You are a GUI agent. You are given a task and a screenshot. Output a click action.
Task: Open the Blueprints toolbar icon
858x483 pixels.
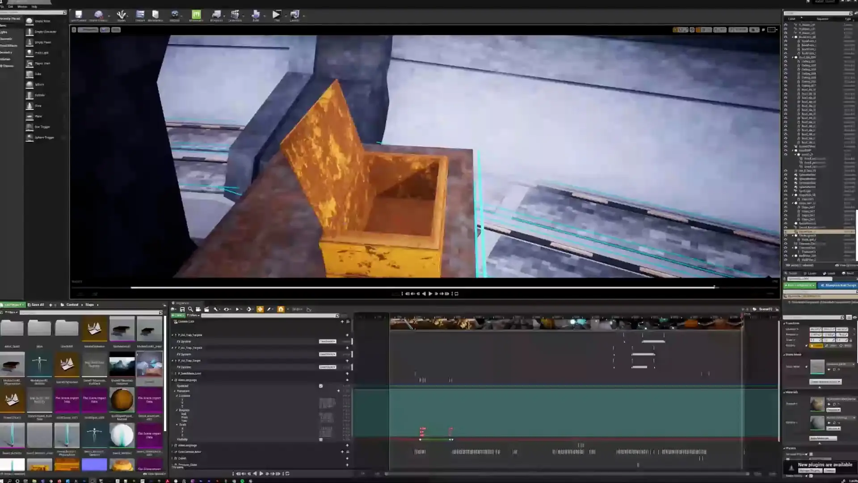[x=216, y=15]
